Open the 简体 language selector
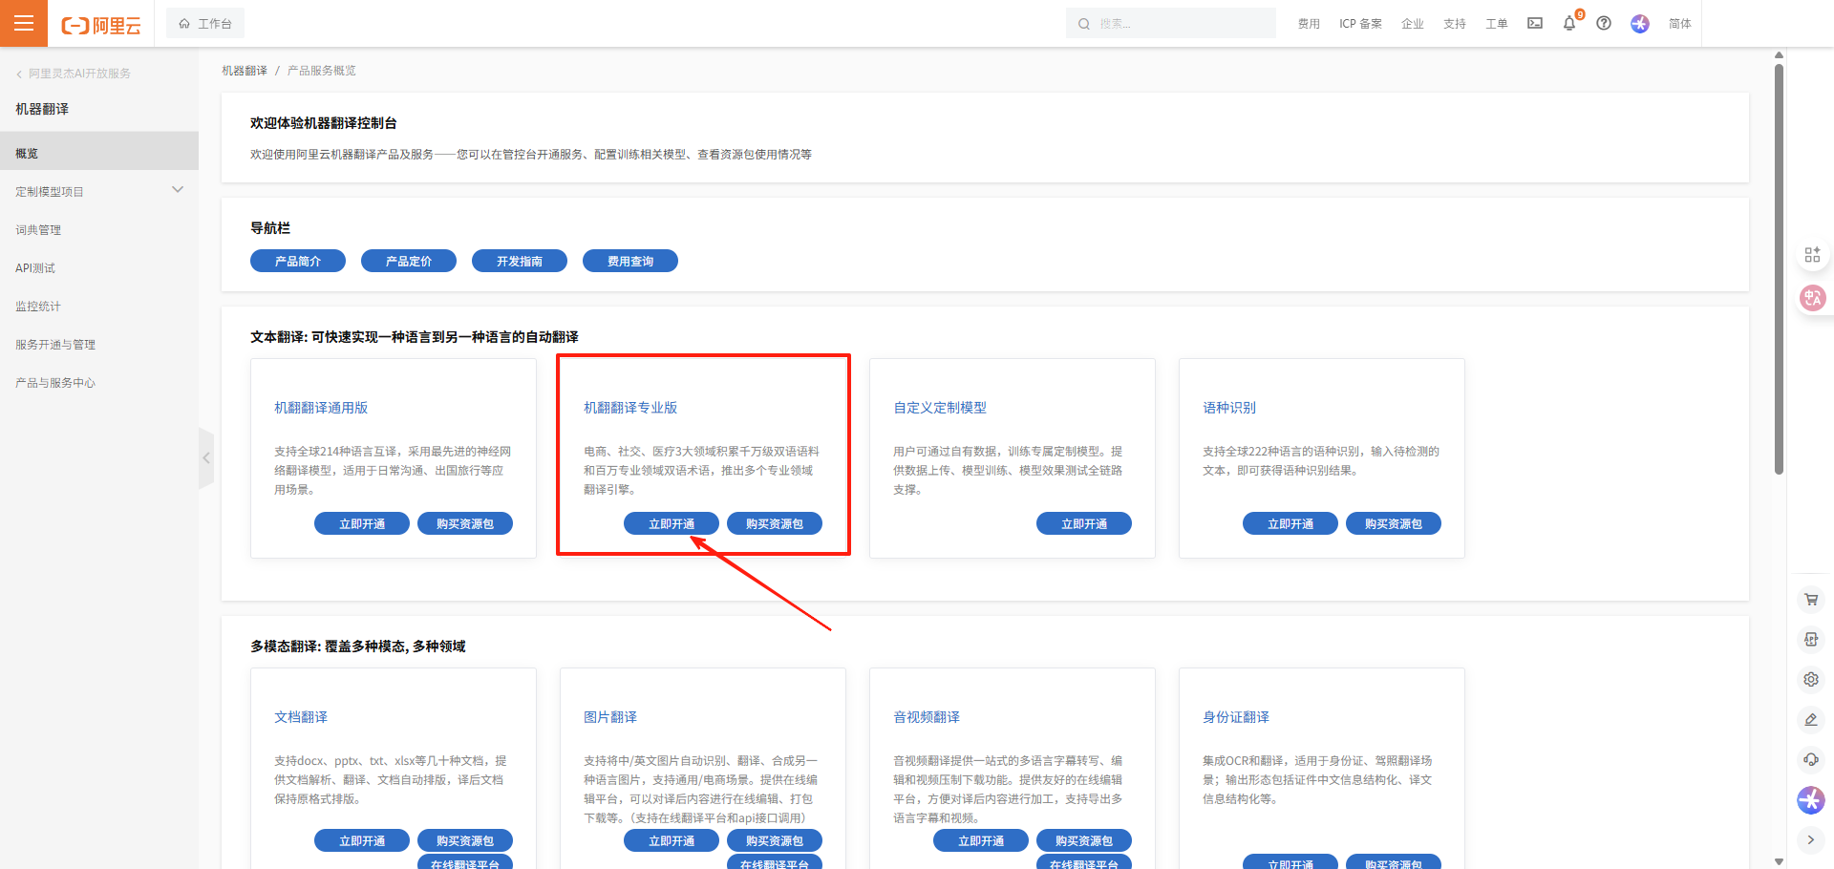1834x869 pixels. pos(1679,24)
